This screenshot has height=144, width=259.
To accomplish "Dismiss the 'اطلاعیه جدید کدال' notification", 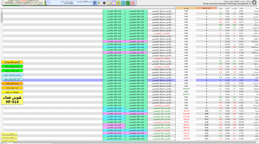I will (16, 134).
